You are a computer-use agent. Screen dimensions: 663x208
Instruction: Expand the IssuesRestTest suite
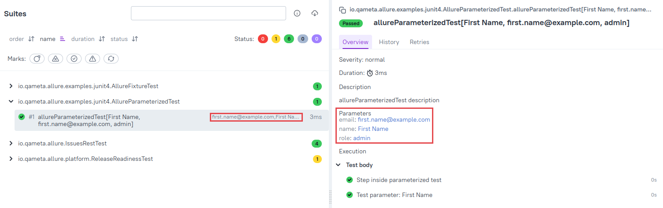point(11,143)
